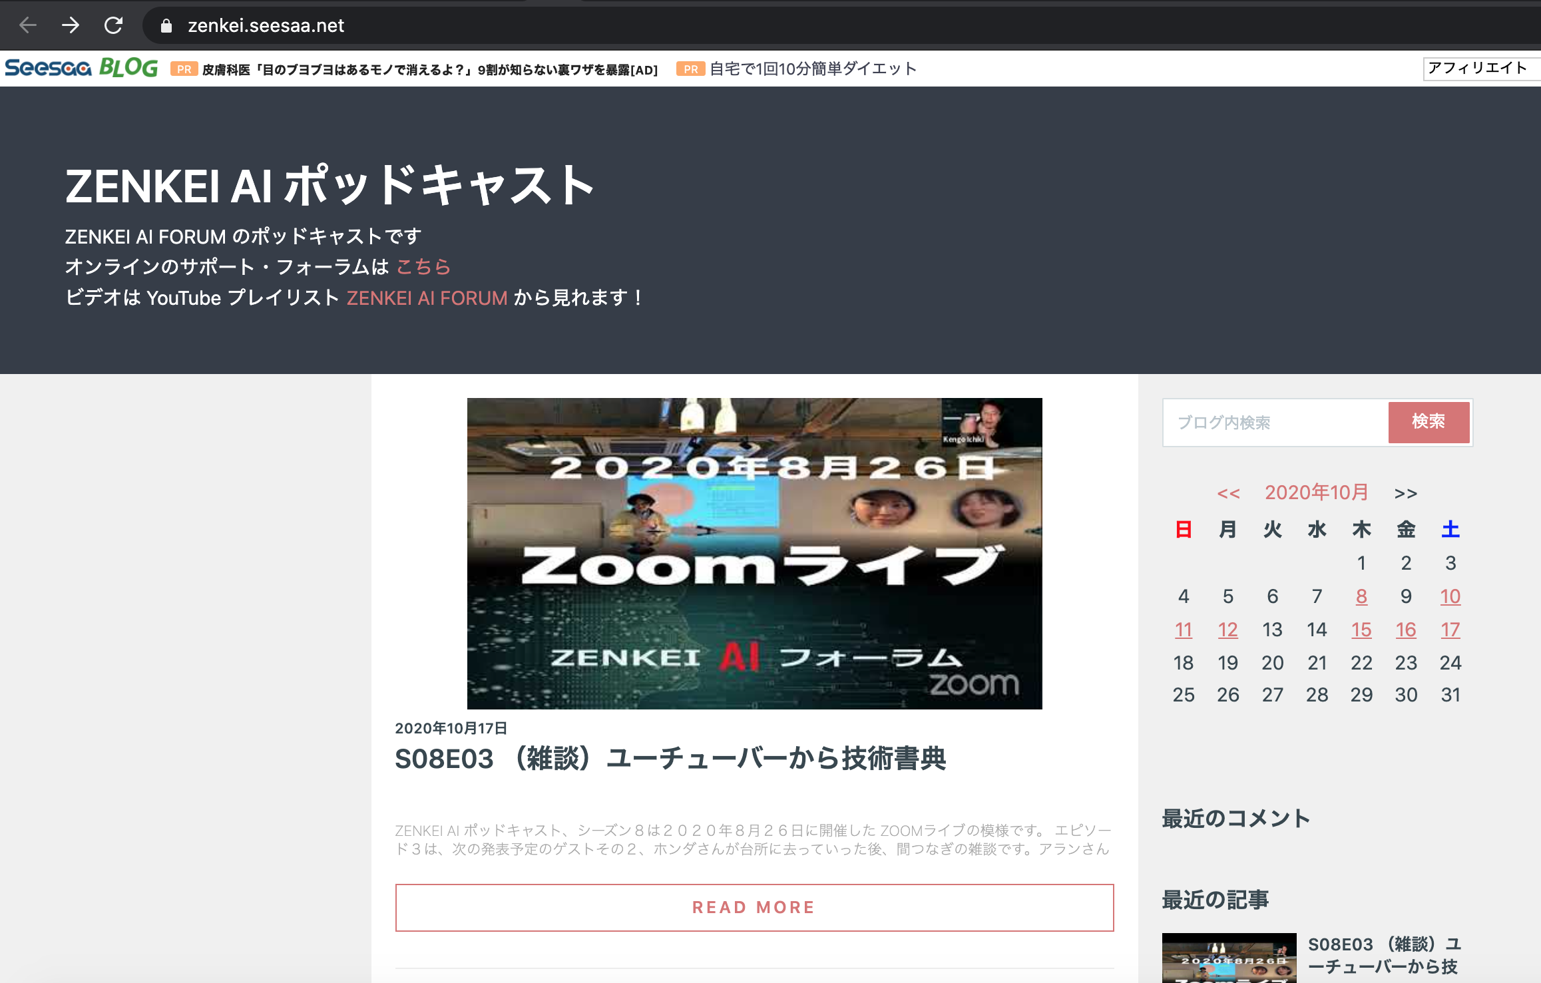The image size is (1541, 983).
Task: Click the アフィリエイト box at top right
Action: tap(1481, 69)
